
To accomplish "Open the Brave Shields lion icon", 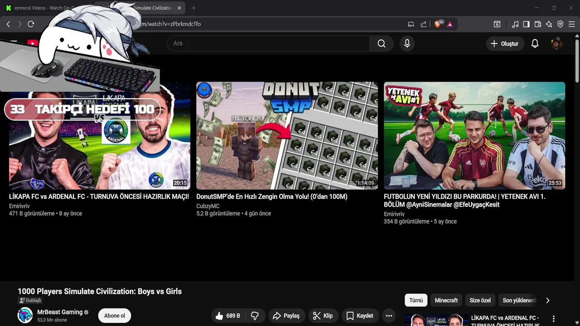I will 438,24.
